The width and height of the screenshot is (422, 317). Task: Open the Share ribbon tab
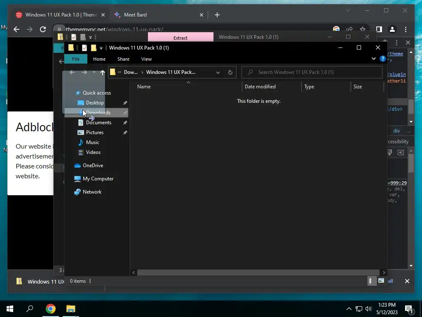click(x=123, y=59)
